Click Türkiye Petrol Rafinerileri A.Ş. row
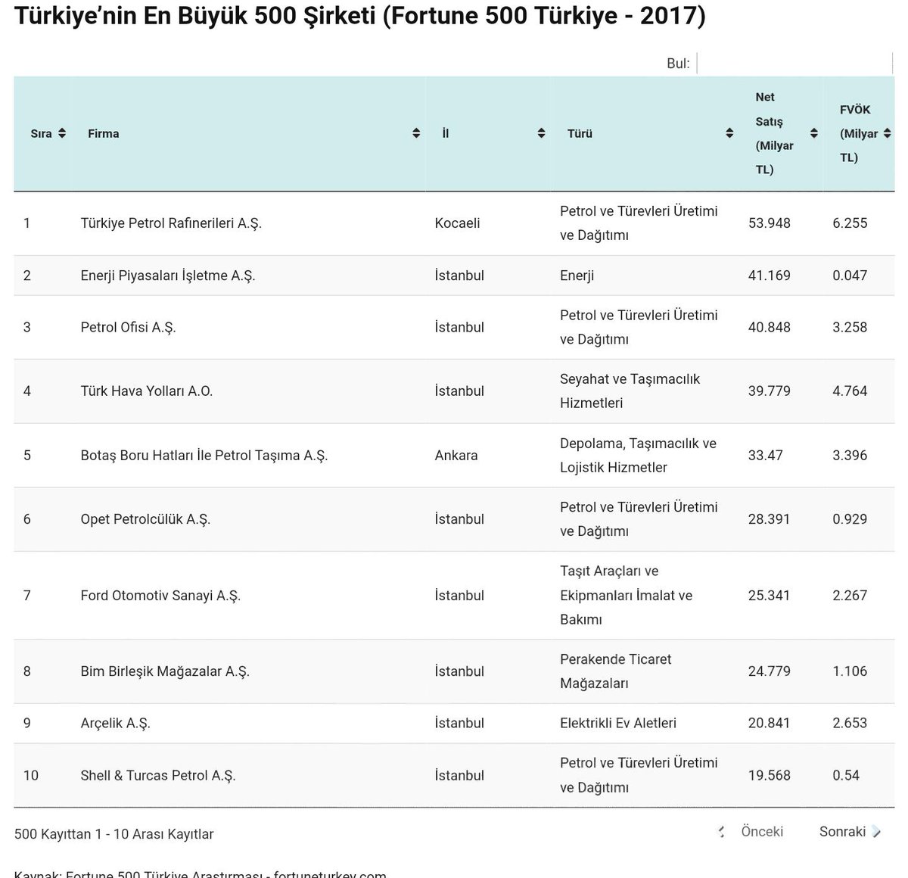This screenshot has width=908, height=878. [454, 223]
